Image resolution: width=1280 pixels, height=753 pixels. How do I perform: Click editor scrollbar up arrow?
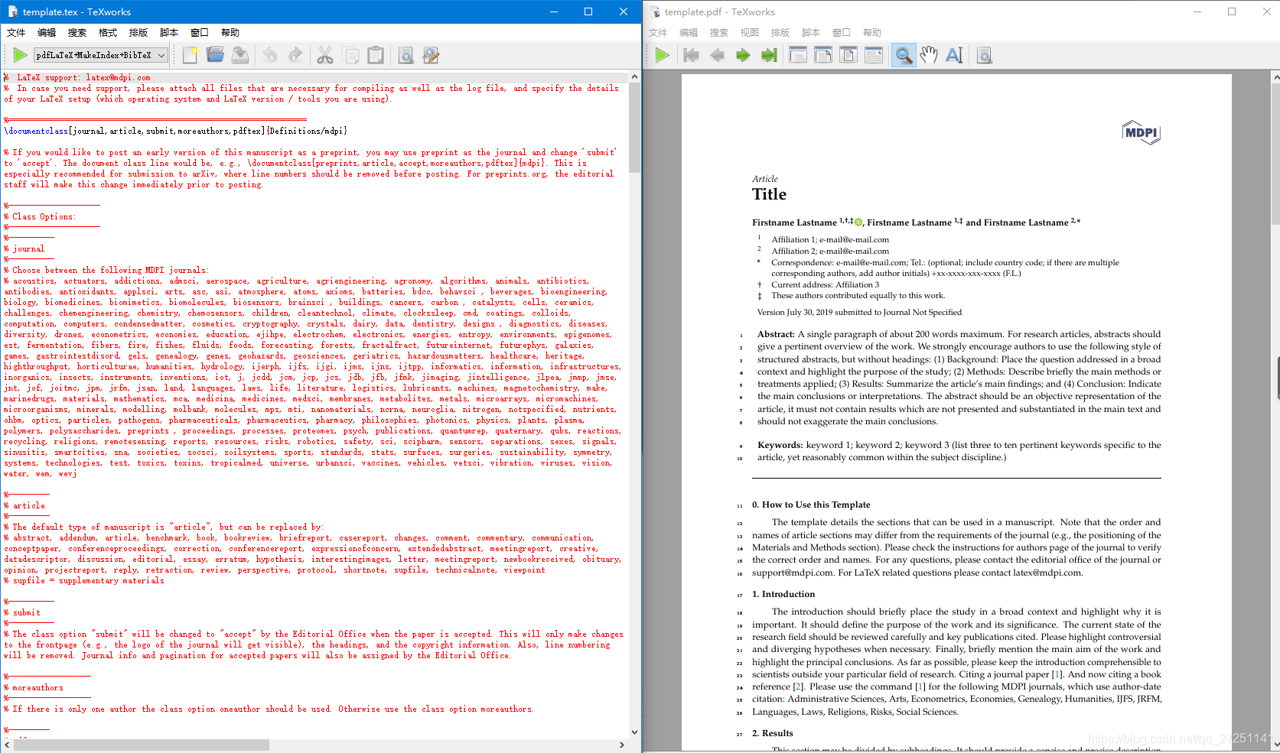(x=634, y=77)
